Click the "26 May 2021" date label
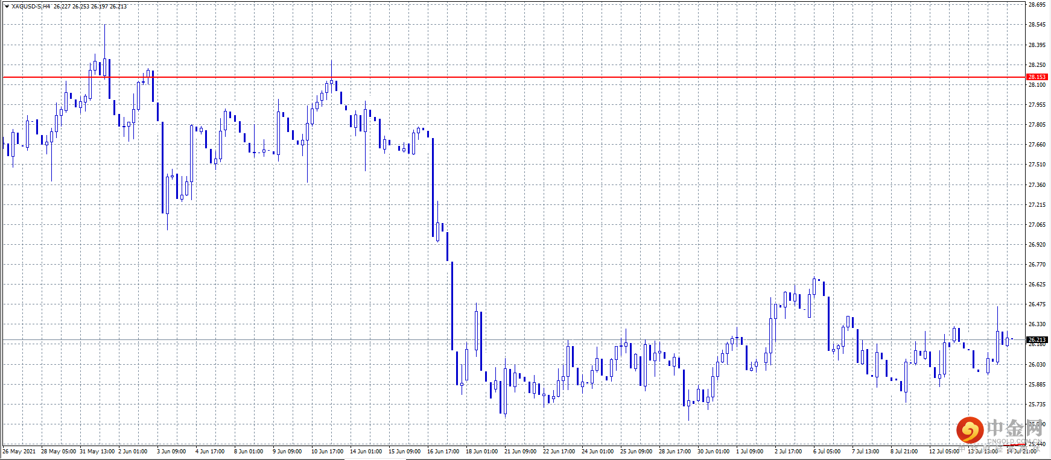This screenshot has height=460, width=1051. 19,452
